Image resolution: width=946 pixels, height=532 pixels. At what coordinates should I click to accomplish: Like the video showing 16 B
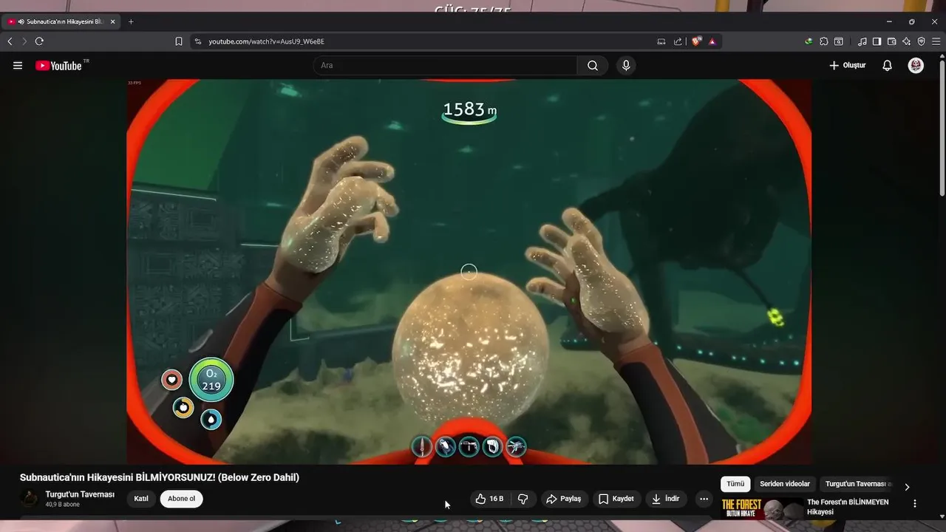click(489, 499)
